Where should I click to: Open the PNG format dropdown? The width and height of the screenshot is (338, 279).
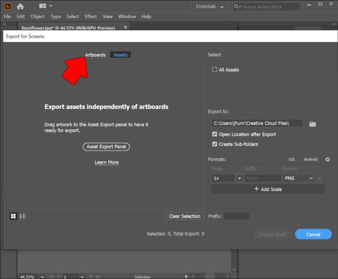pyautogui.click(x=298, y=178)
